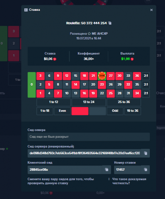Select the Odd bet
Screen dimensions: 165x199
115,111
